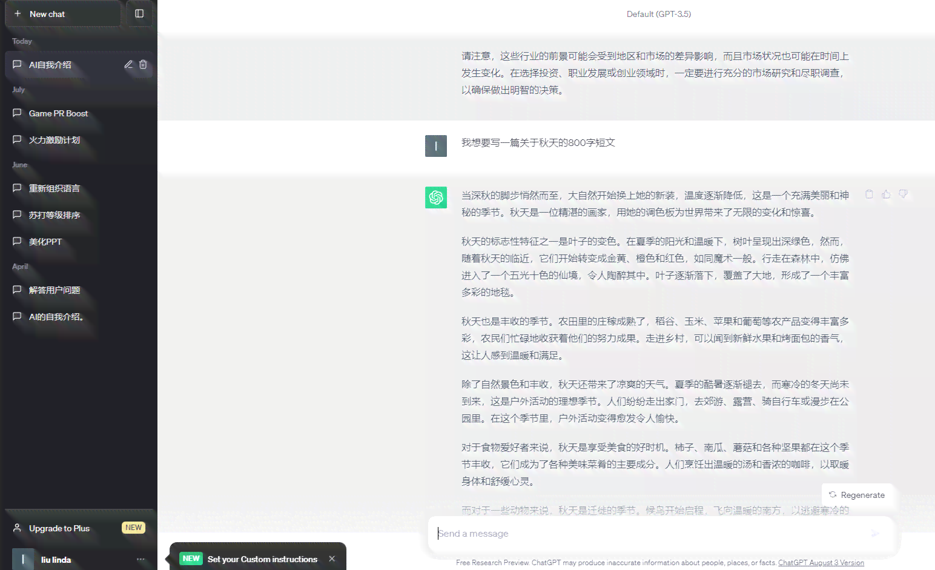Click the circular arrows icon in Regenerate
This screenshot has height=570, width=935.
(x=833, y=495)
